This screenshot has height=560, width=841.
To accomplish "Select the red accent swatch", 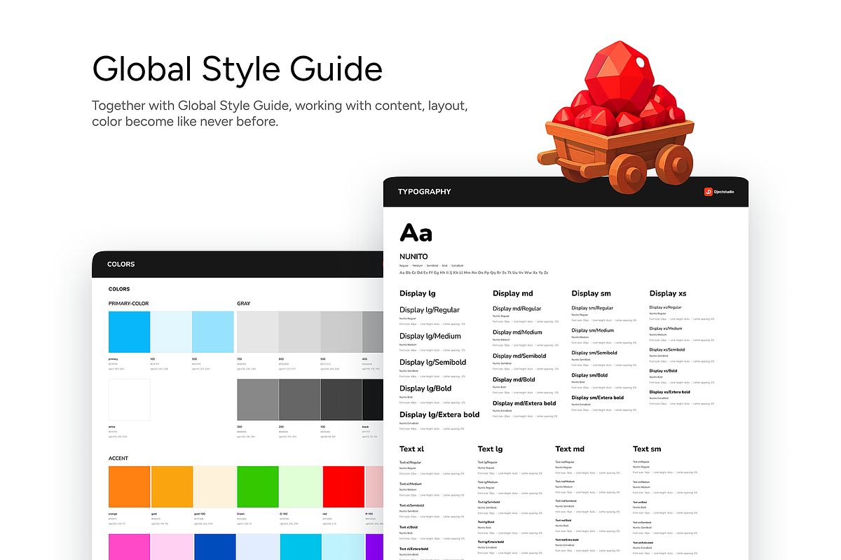I will pyautogui.click(x=344, y=487).
